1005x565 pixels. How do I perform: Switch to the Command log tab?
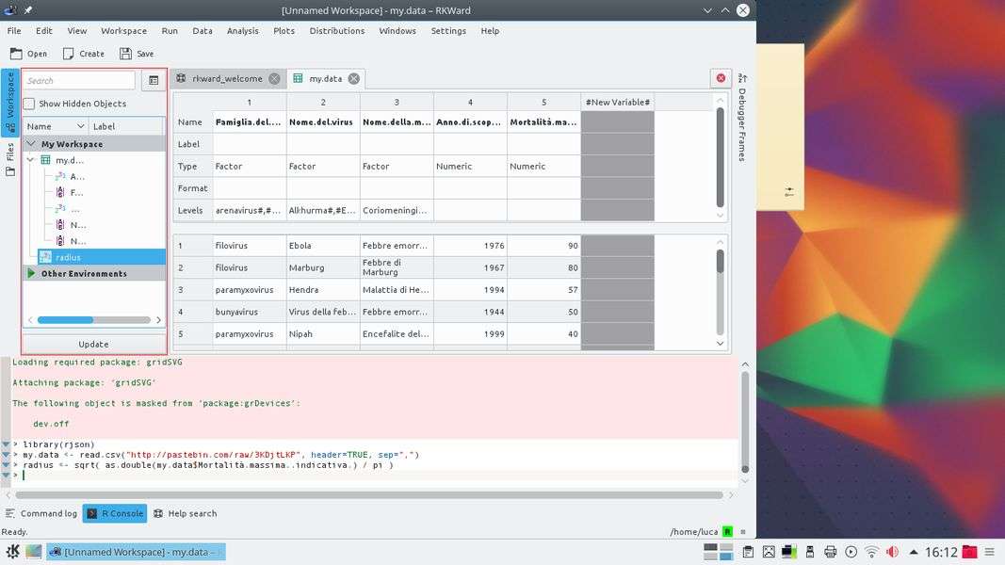point(41,513)
